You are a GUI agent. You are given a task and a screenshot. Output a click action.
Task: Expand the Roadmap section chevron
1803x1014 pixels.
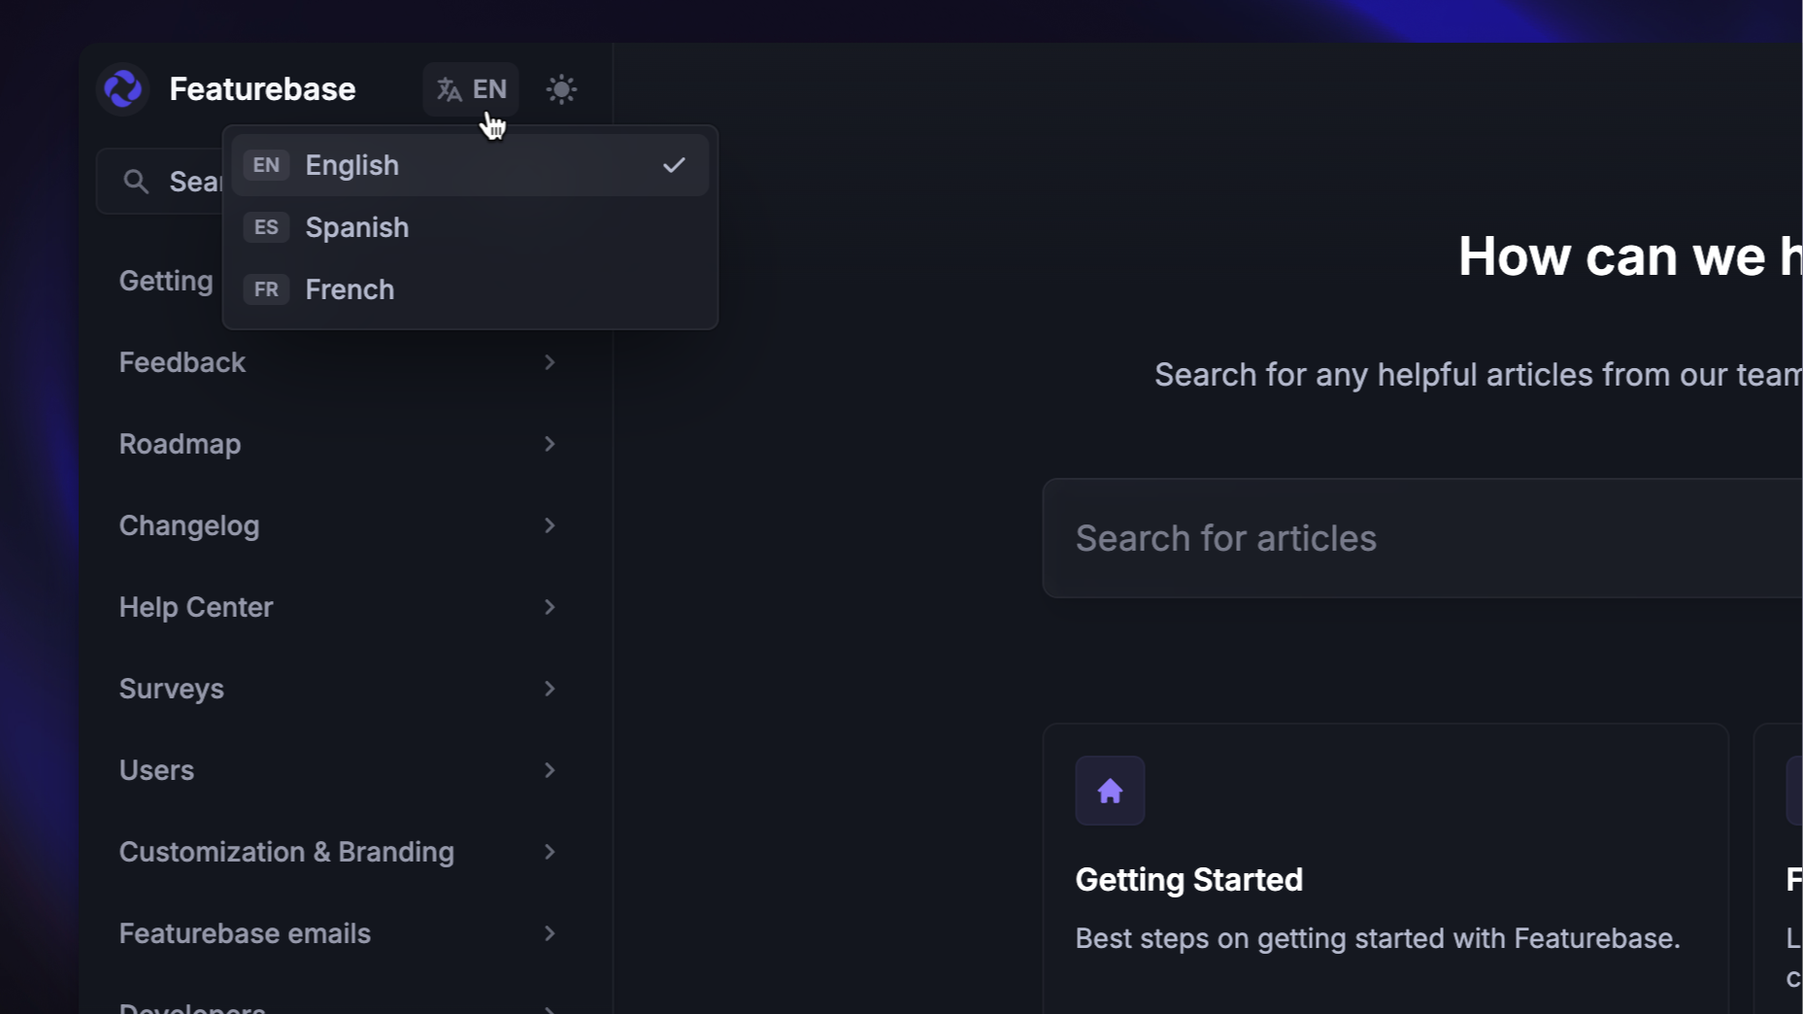click(x=550, y=444)
